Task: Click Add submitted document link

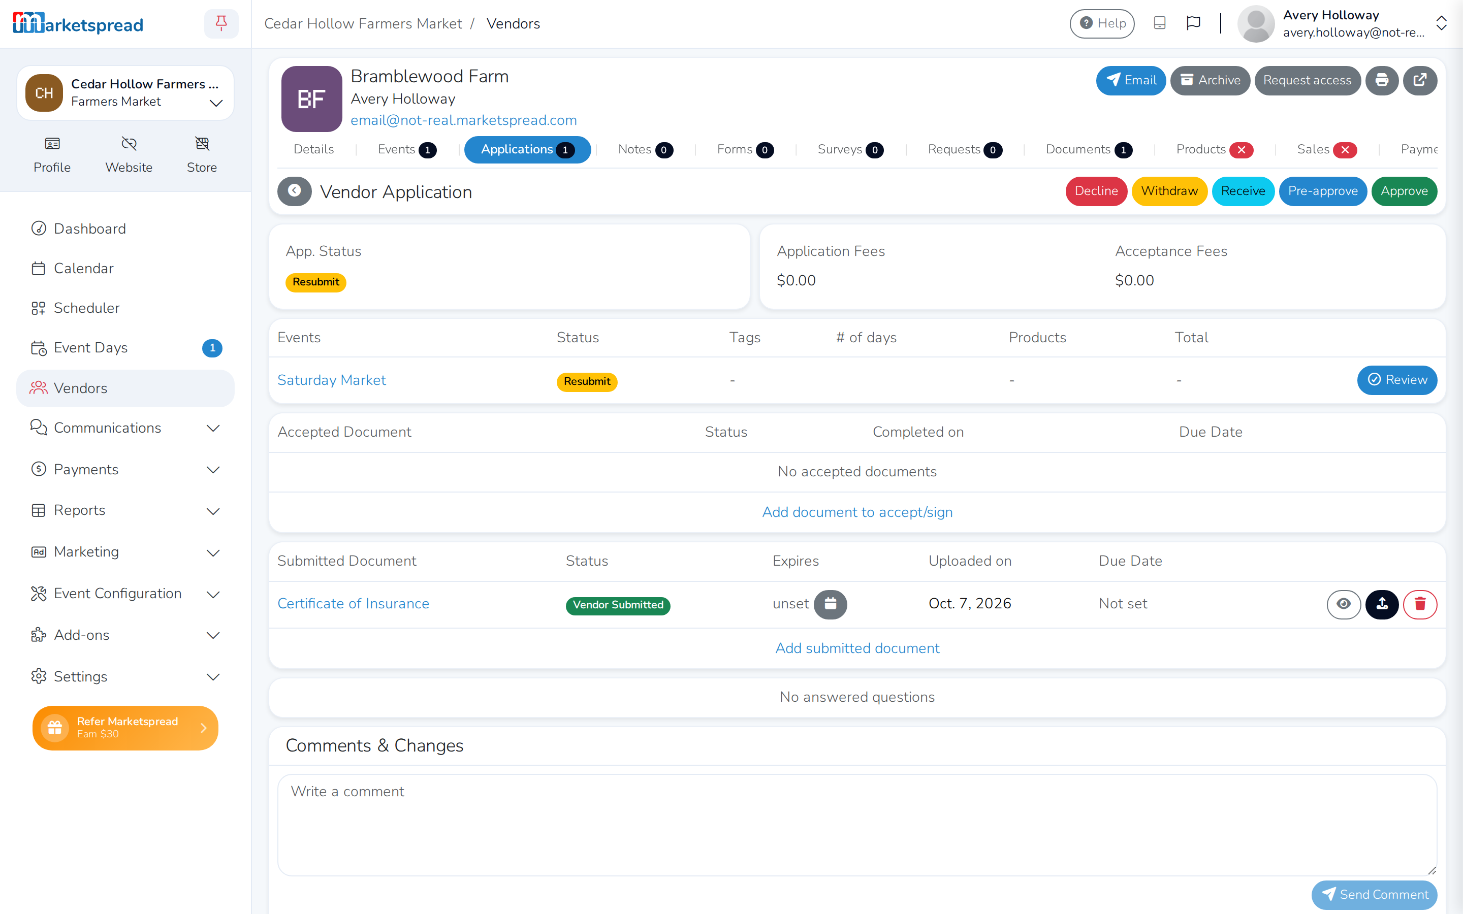Action: 856,648
